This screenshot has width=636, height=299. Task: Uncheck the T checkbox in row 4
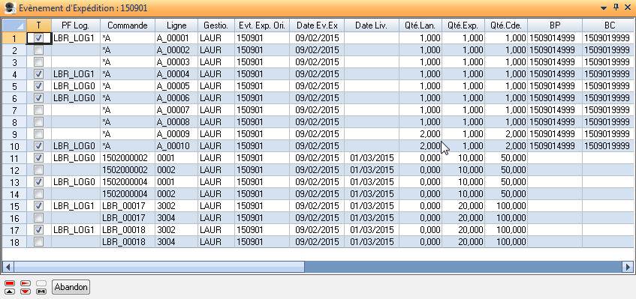[x=39, y=74]
